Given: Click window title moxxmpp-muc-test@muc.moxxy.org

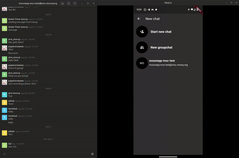Looking at the screenshot, I should click(x=38, y=3).
